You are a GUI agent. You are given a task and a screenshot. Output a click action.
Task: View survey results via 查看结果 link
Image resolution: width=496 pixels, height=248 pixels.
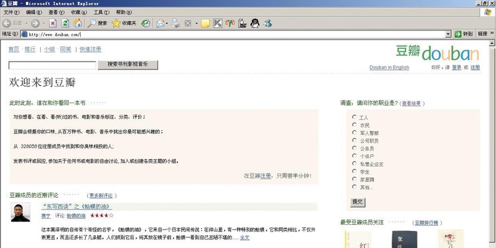click(411, 103)
